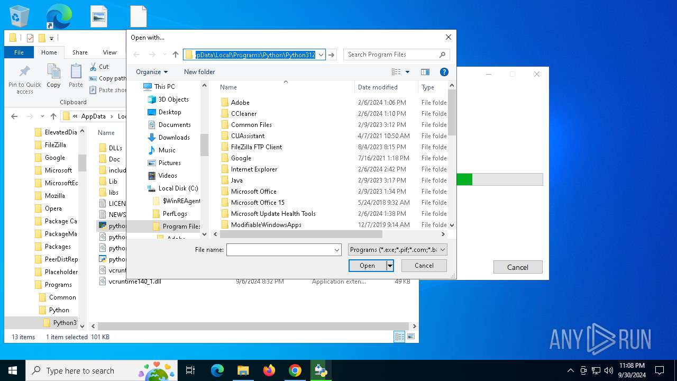Click the Open button's split dropdown arrow
The image size is (677, 381).
coord(390,266)
